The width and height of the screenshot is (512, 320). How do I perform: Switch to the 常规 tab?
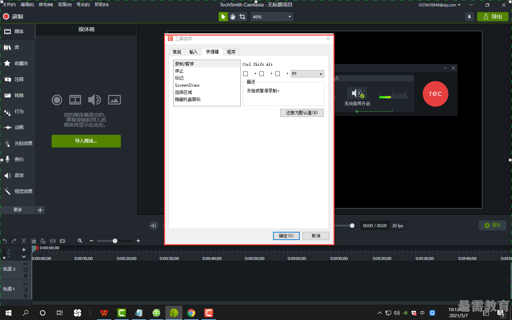(x=177, y=52)
